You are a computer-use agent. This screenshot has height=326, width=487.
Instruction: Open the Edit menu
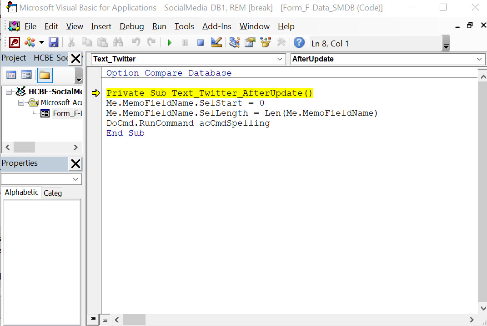coord(51,26)
